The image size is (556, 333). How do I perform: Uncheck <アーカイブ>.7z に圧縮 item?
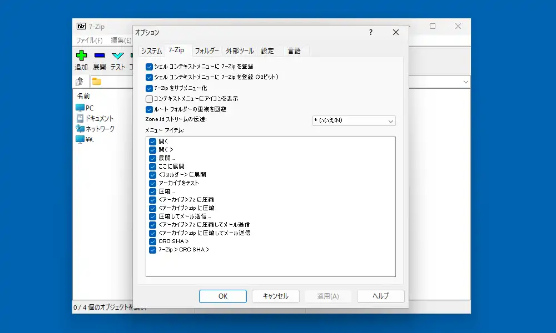[152, 200]
